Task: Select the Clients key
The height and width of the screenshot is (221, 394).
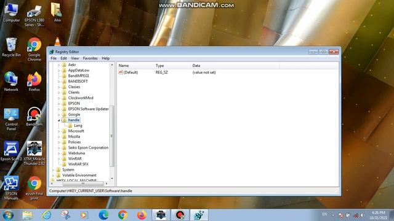Action: click(x=74, y=93)
